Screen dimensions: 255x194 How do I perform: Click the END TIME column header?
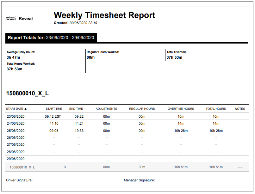point(76,109)
